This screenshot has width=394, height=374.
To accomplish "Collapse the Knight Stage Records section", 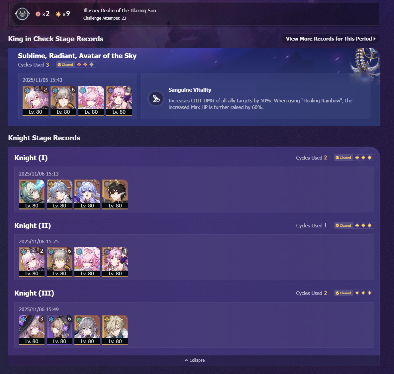I will [194, 360].
